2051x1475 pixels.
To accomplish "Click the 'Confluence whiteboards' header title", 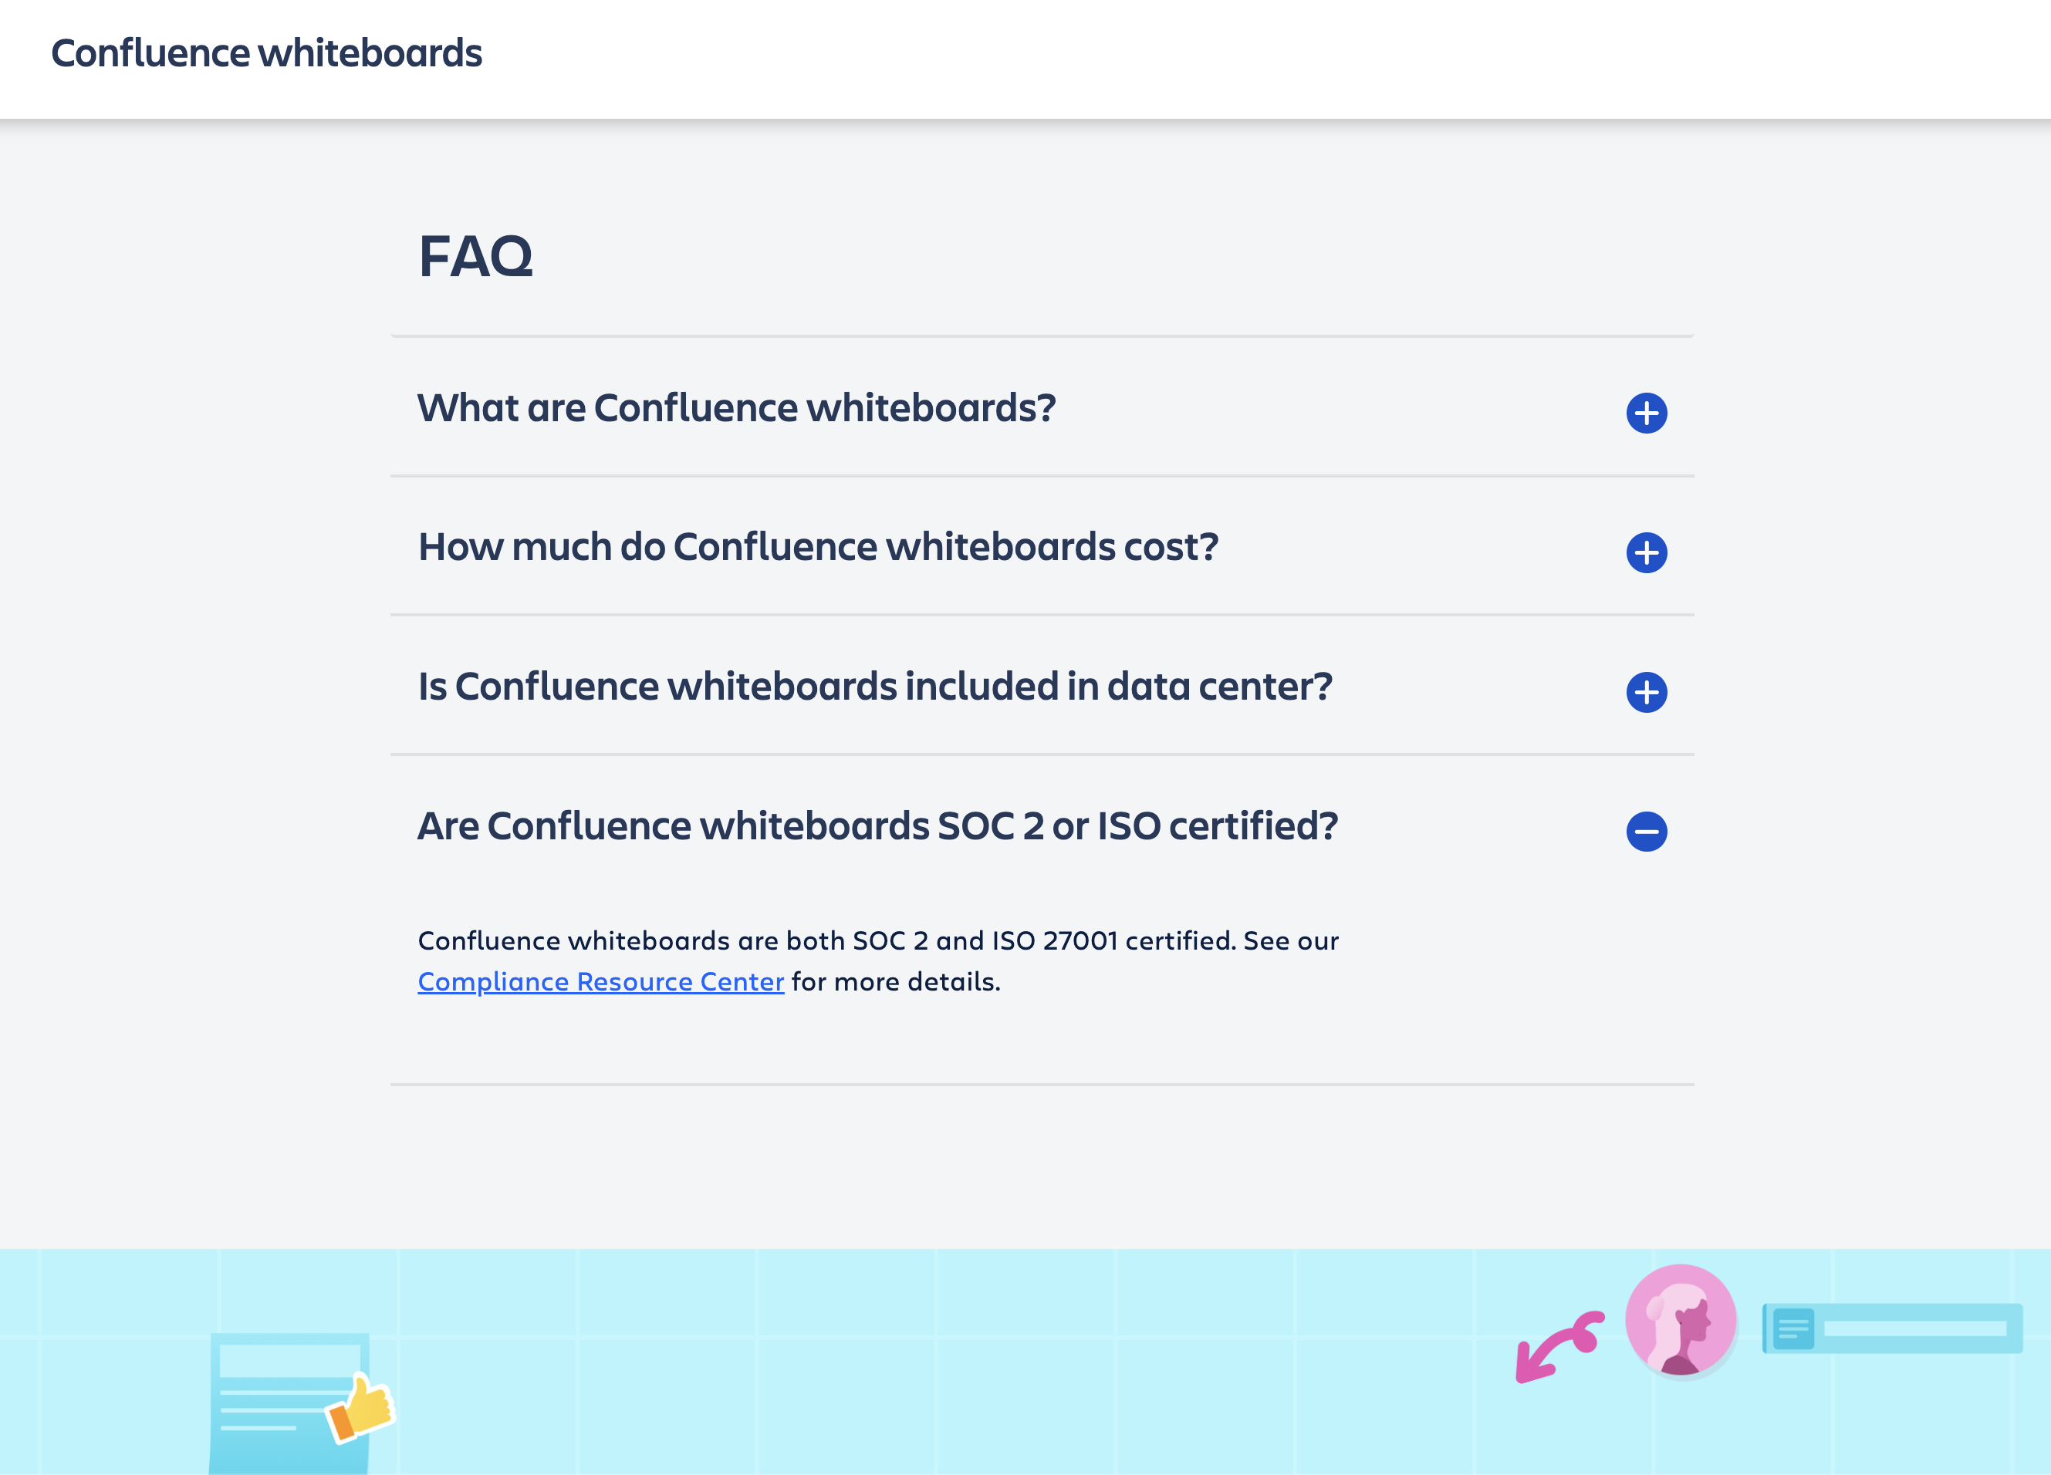I will (267, 53).
